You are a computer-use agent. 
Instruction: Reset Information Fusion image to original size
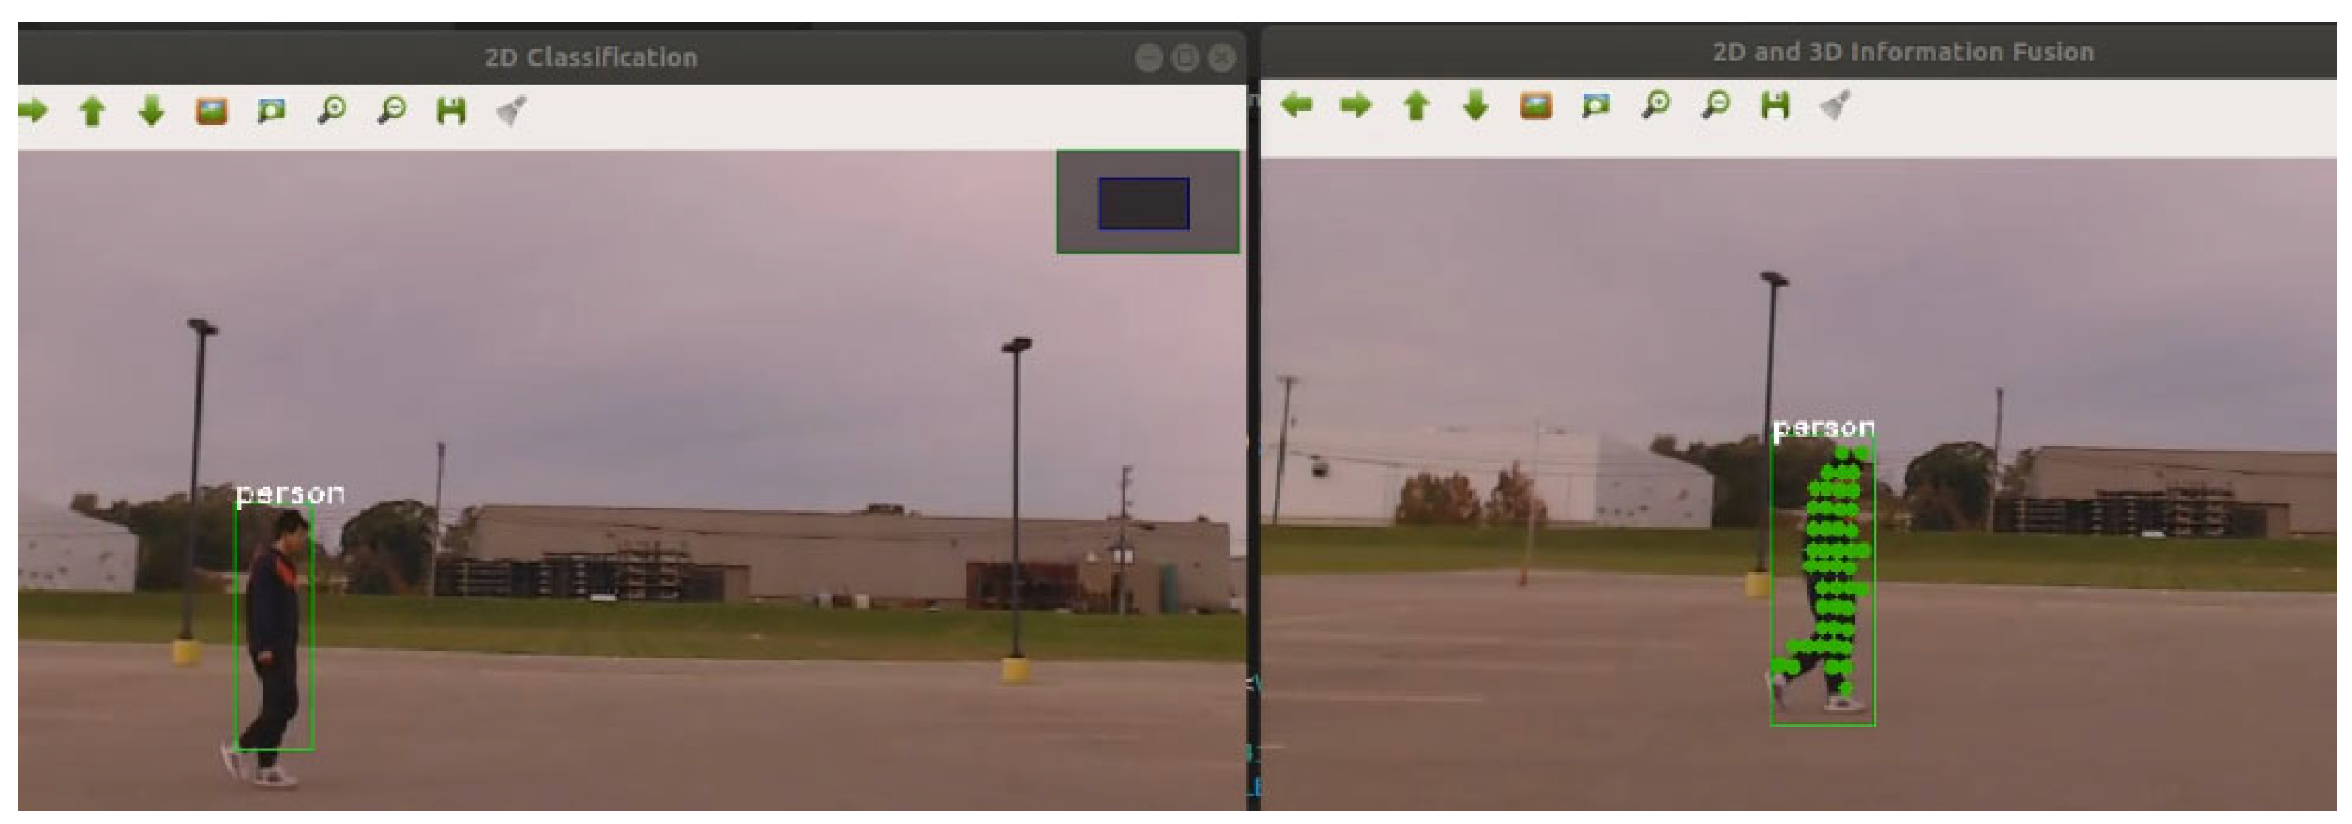(1536, 105)
